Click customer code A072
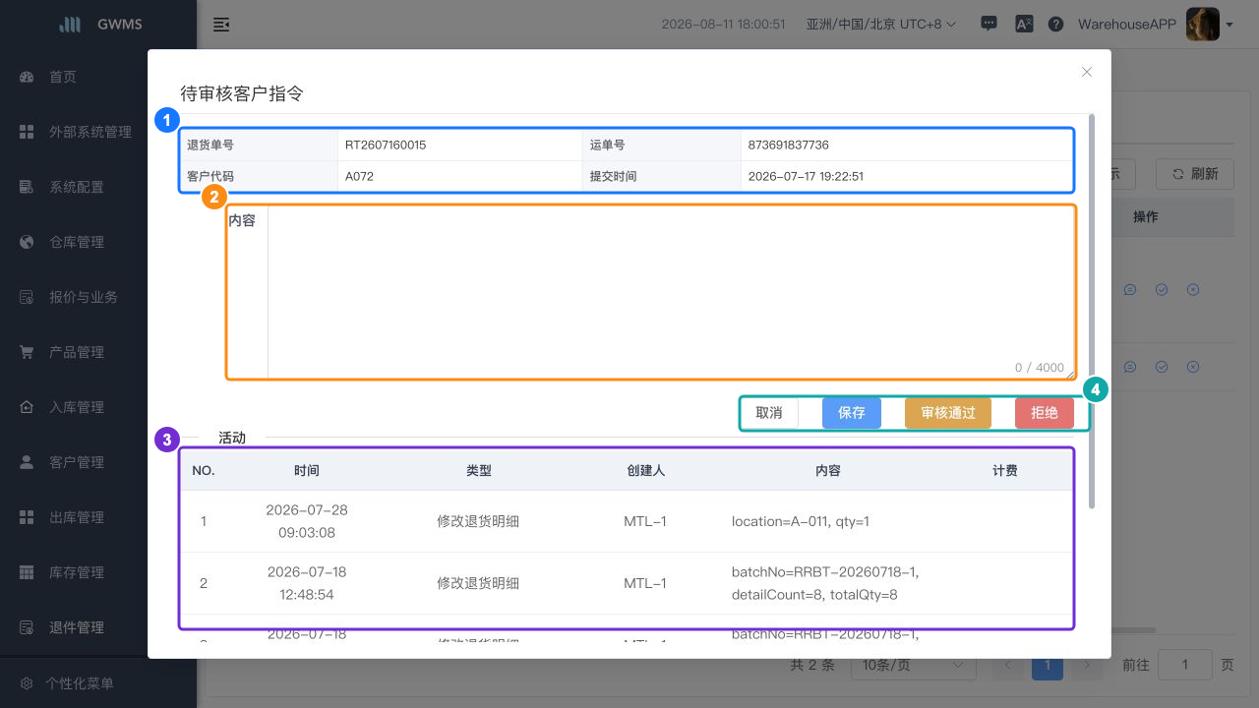 click(x=359, y=176)
